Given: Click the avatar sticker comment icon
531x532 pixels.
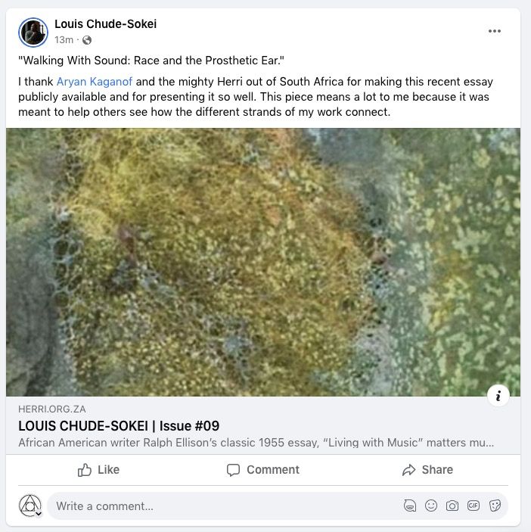Looking at the screenshot, I should 410,506.
